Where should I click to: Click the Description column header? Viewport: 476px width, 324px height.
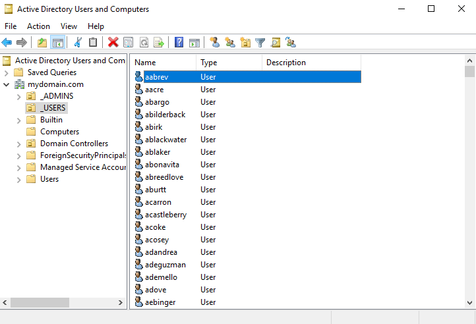tap(311, 63)
